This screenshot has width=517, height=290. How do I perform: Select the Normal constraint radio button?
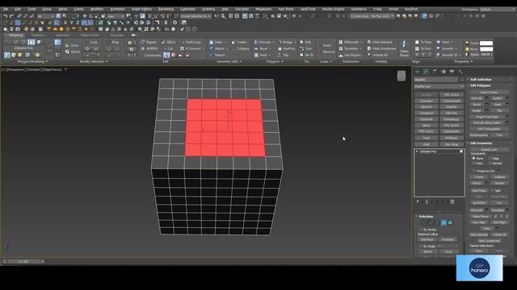(x=490, y=163)
